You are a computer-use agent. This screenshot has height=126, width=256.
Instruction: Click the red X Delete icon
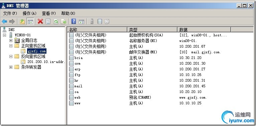pyautogui.click(x=40, y=21)
